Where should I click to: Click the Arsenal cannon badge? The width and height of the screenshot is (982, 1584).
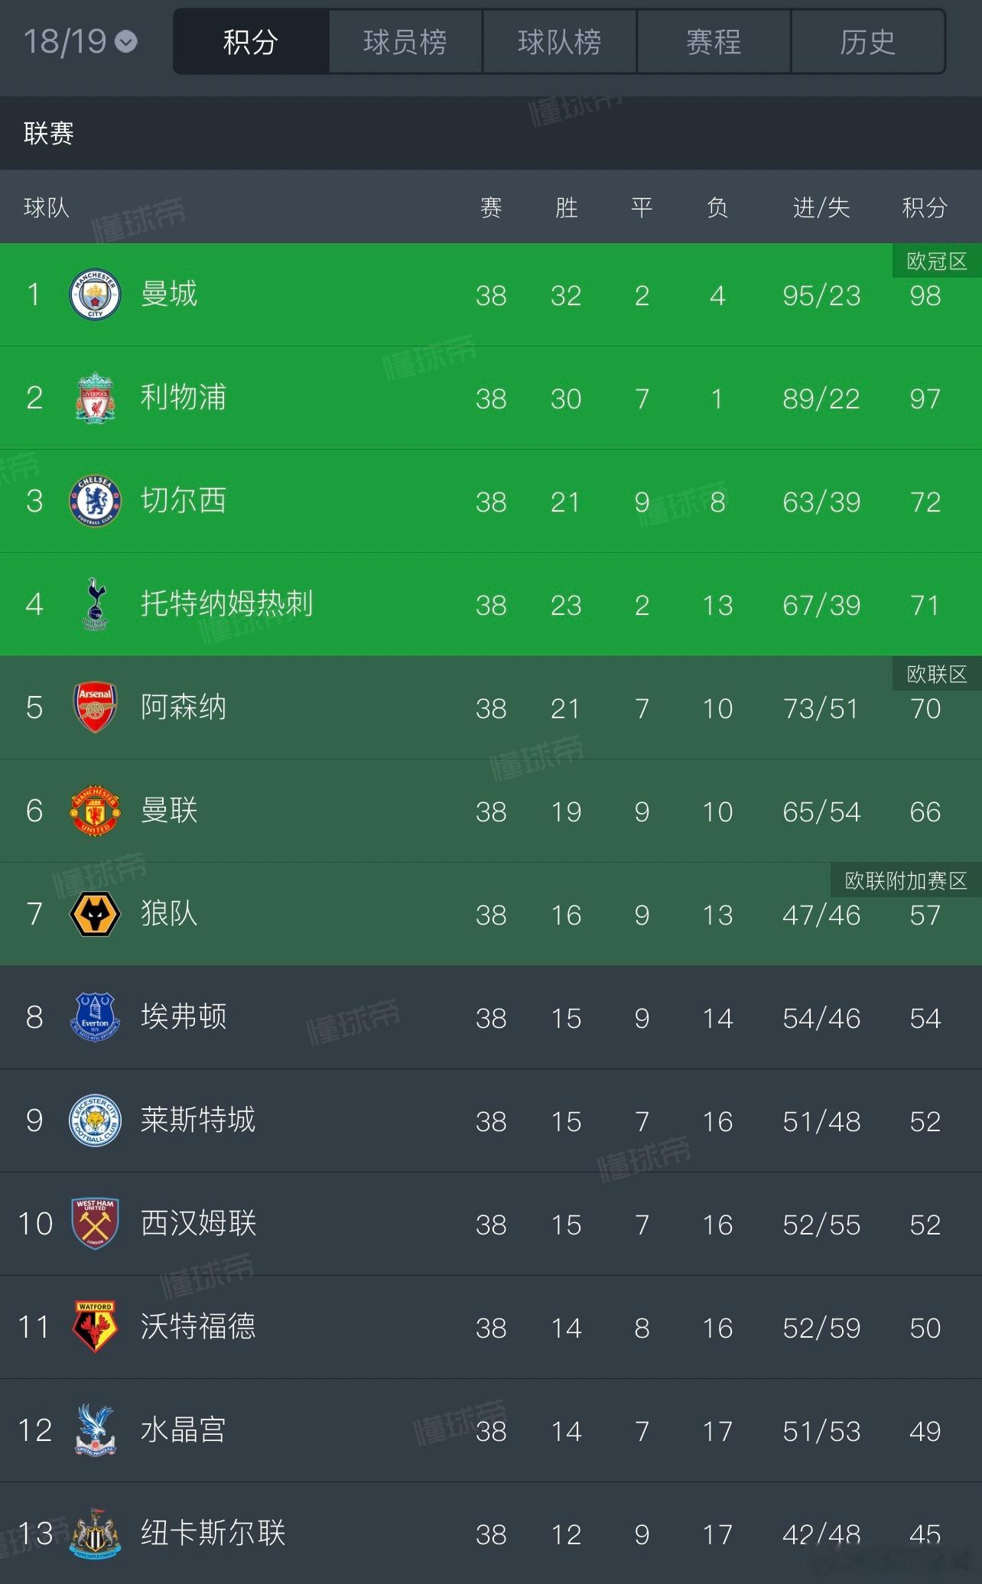point(95,707)
